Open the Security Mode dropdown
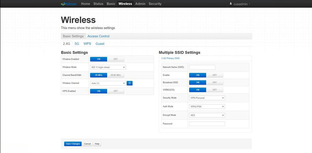The width and height of the screenshot is (312, 153). (x=207, y=98)
